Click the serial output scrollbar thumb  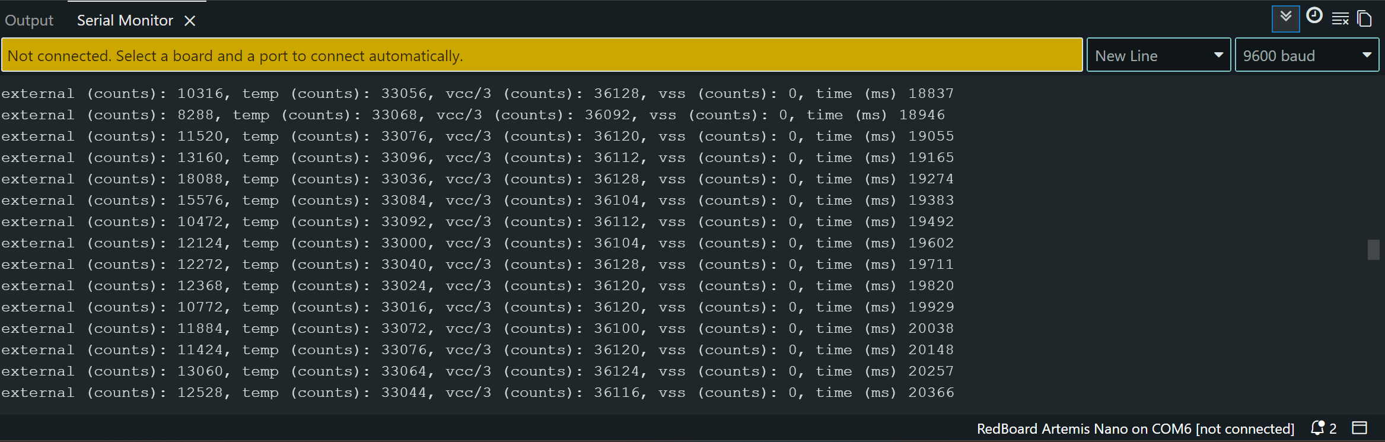1373,250
